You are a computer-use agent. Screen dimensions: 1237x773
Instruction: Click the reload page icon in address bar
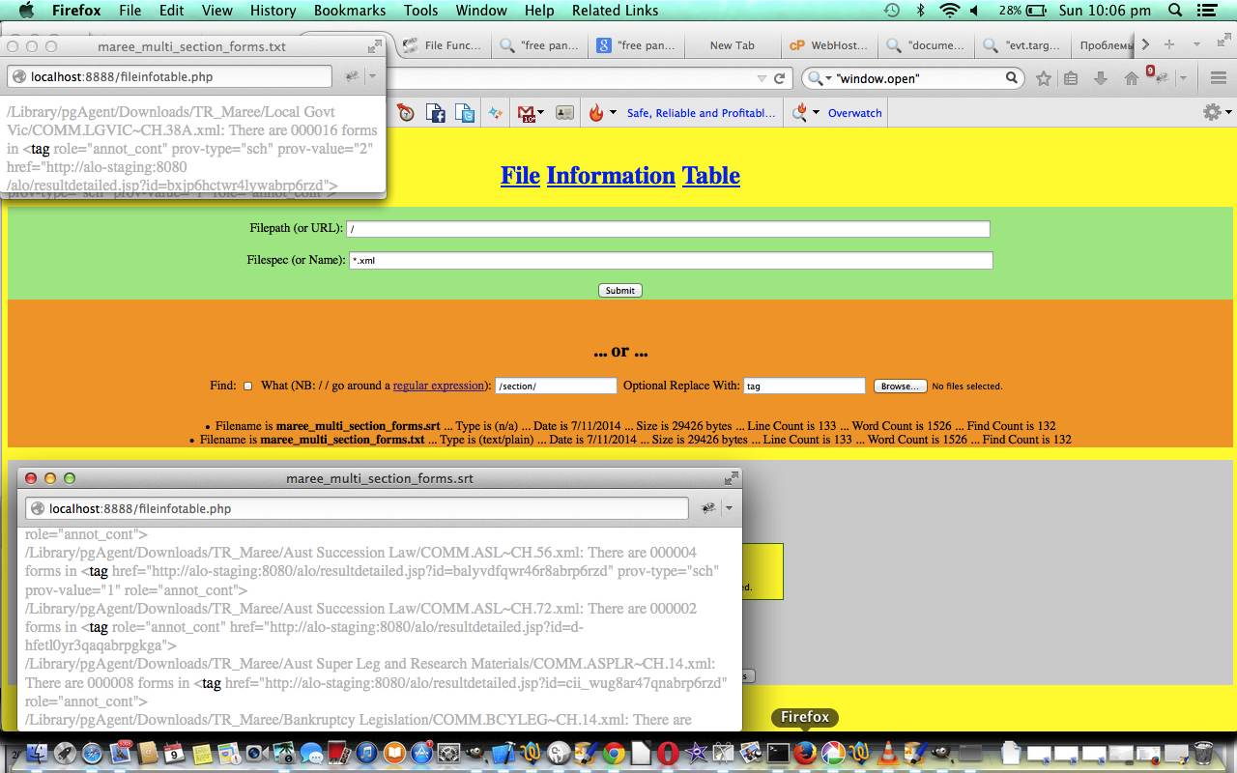[779, 78]
